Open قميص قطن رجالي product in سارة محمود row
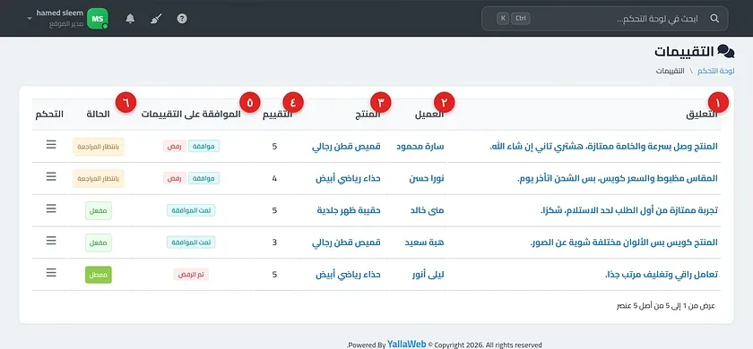 click(346, 147)
